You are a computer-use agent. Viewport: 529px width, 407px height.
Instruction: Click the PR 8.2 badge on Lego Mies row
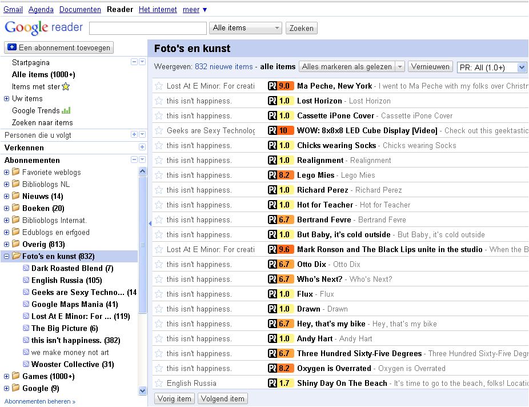280,175
